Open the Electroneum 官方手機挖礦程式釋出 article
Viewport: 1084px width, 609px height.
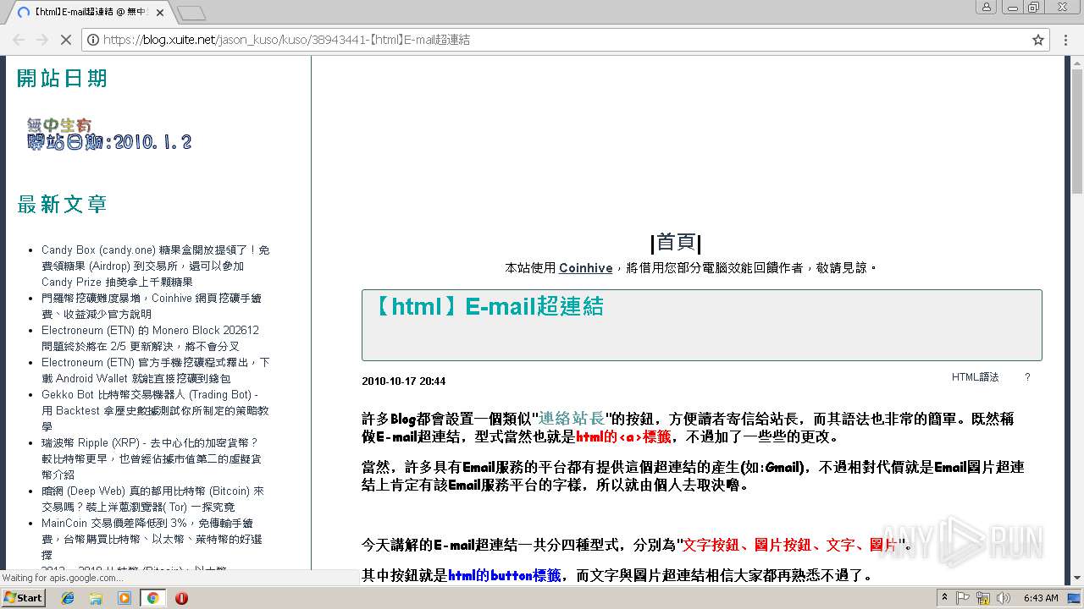[155, 370]
